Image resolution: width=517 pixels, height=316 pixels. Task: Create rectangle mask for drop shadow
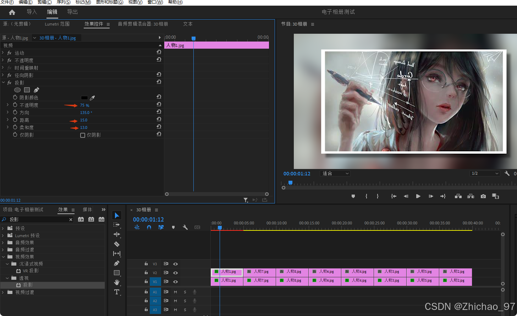point(27,90)
